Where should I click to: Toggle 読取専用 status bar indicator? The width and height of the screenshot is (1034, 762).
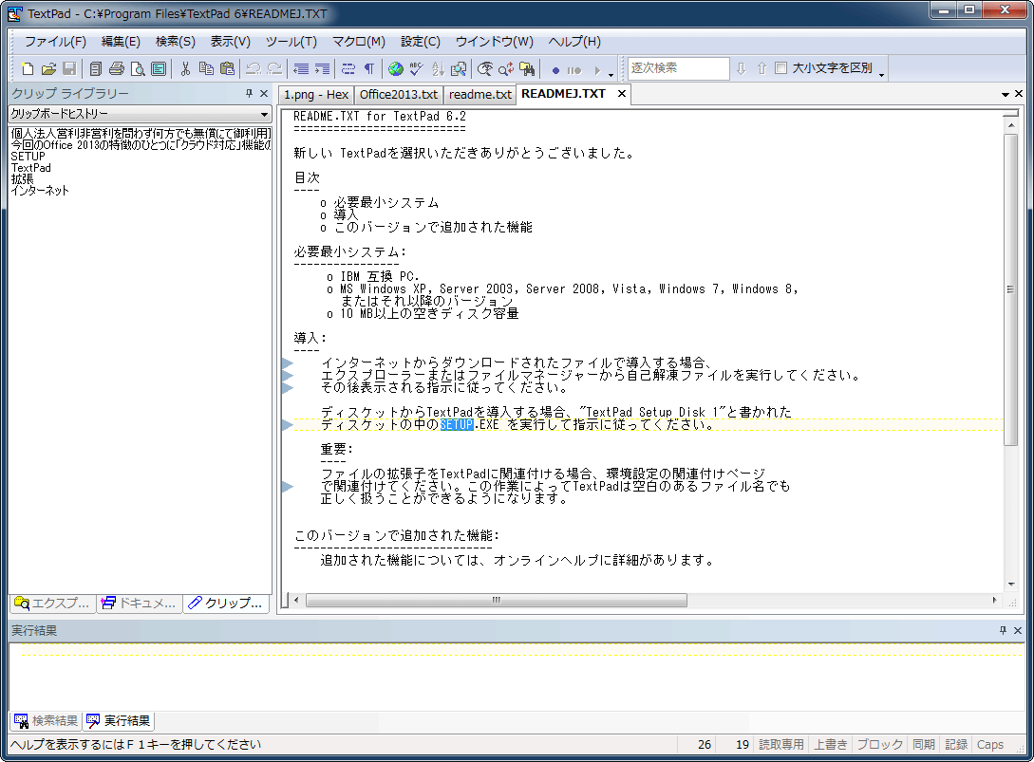tap(780, 744)
